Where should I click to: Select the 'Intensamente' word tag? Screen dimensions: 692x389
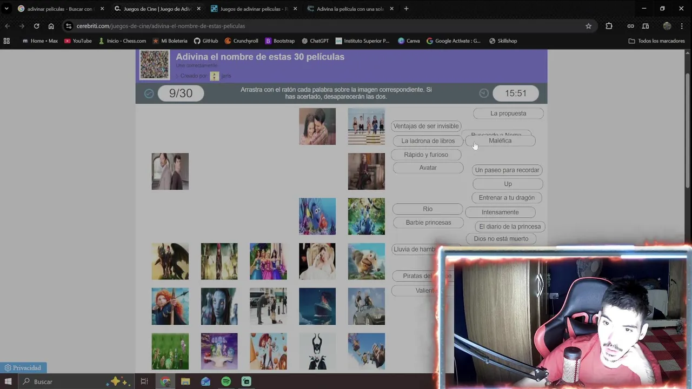tap(500, 212)
